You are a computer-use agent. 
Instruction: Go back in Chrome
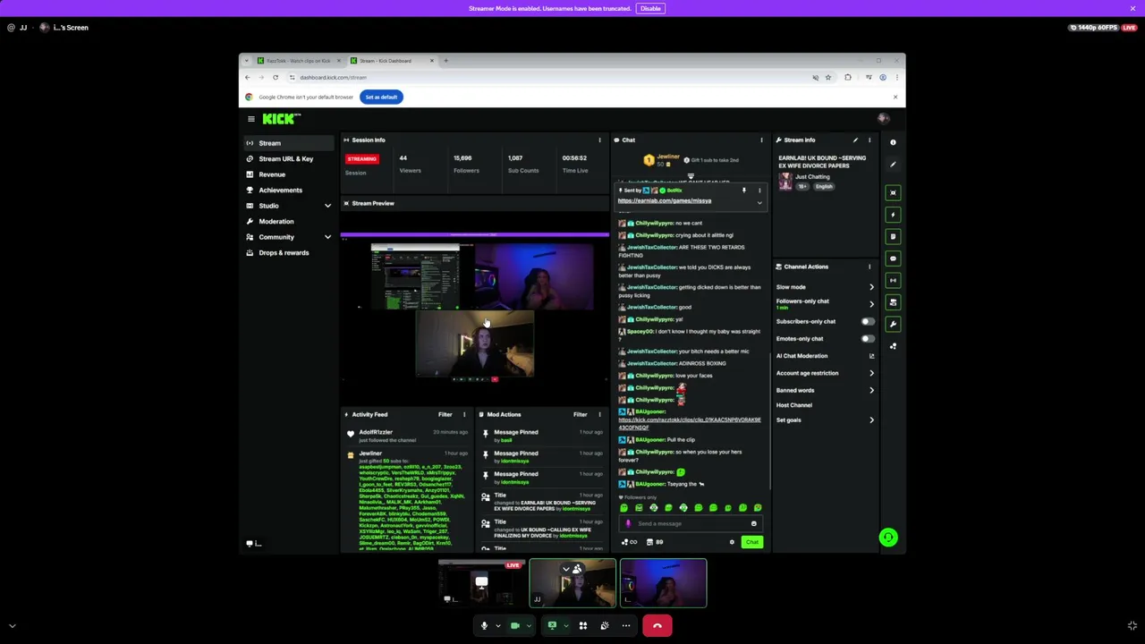(x=248, y=78)
